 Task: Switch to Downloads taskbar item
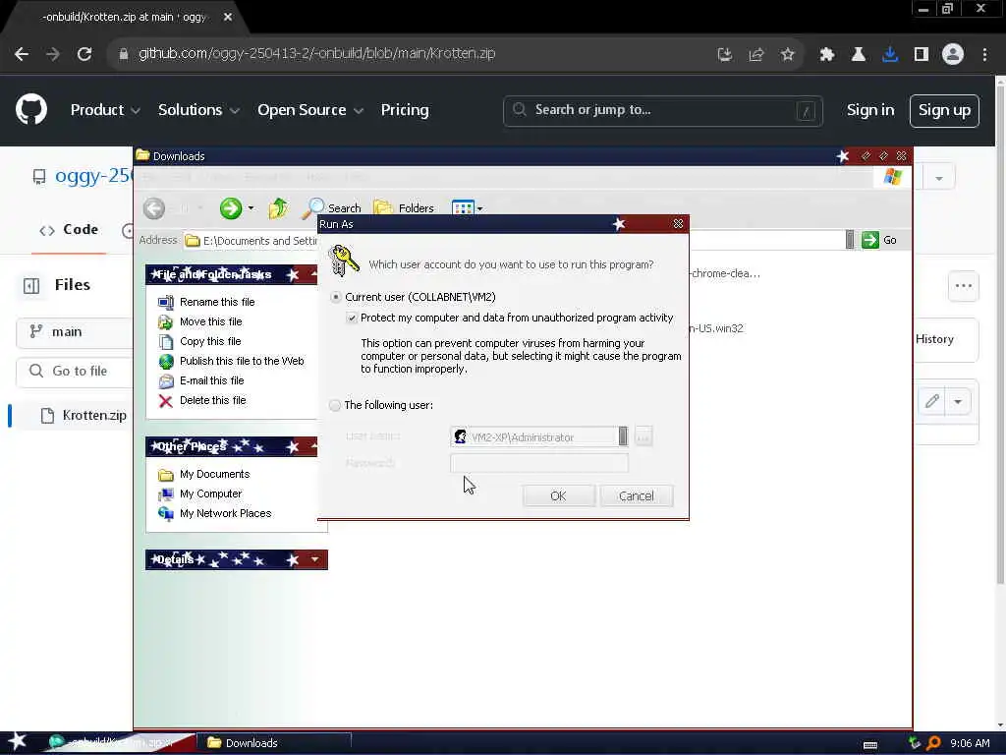[x=274, y=743]
